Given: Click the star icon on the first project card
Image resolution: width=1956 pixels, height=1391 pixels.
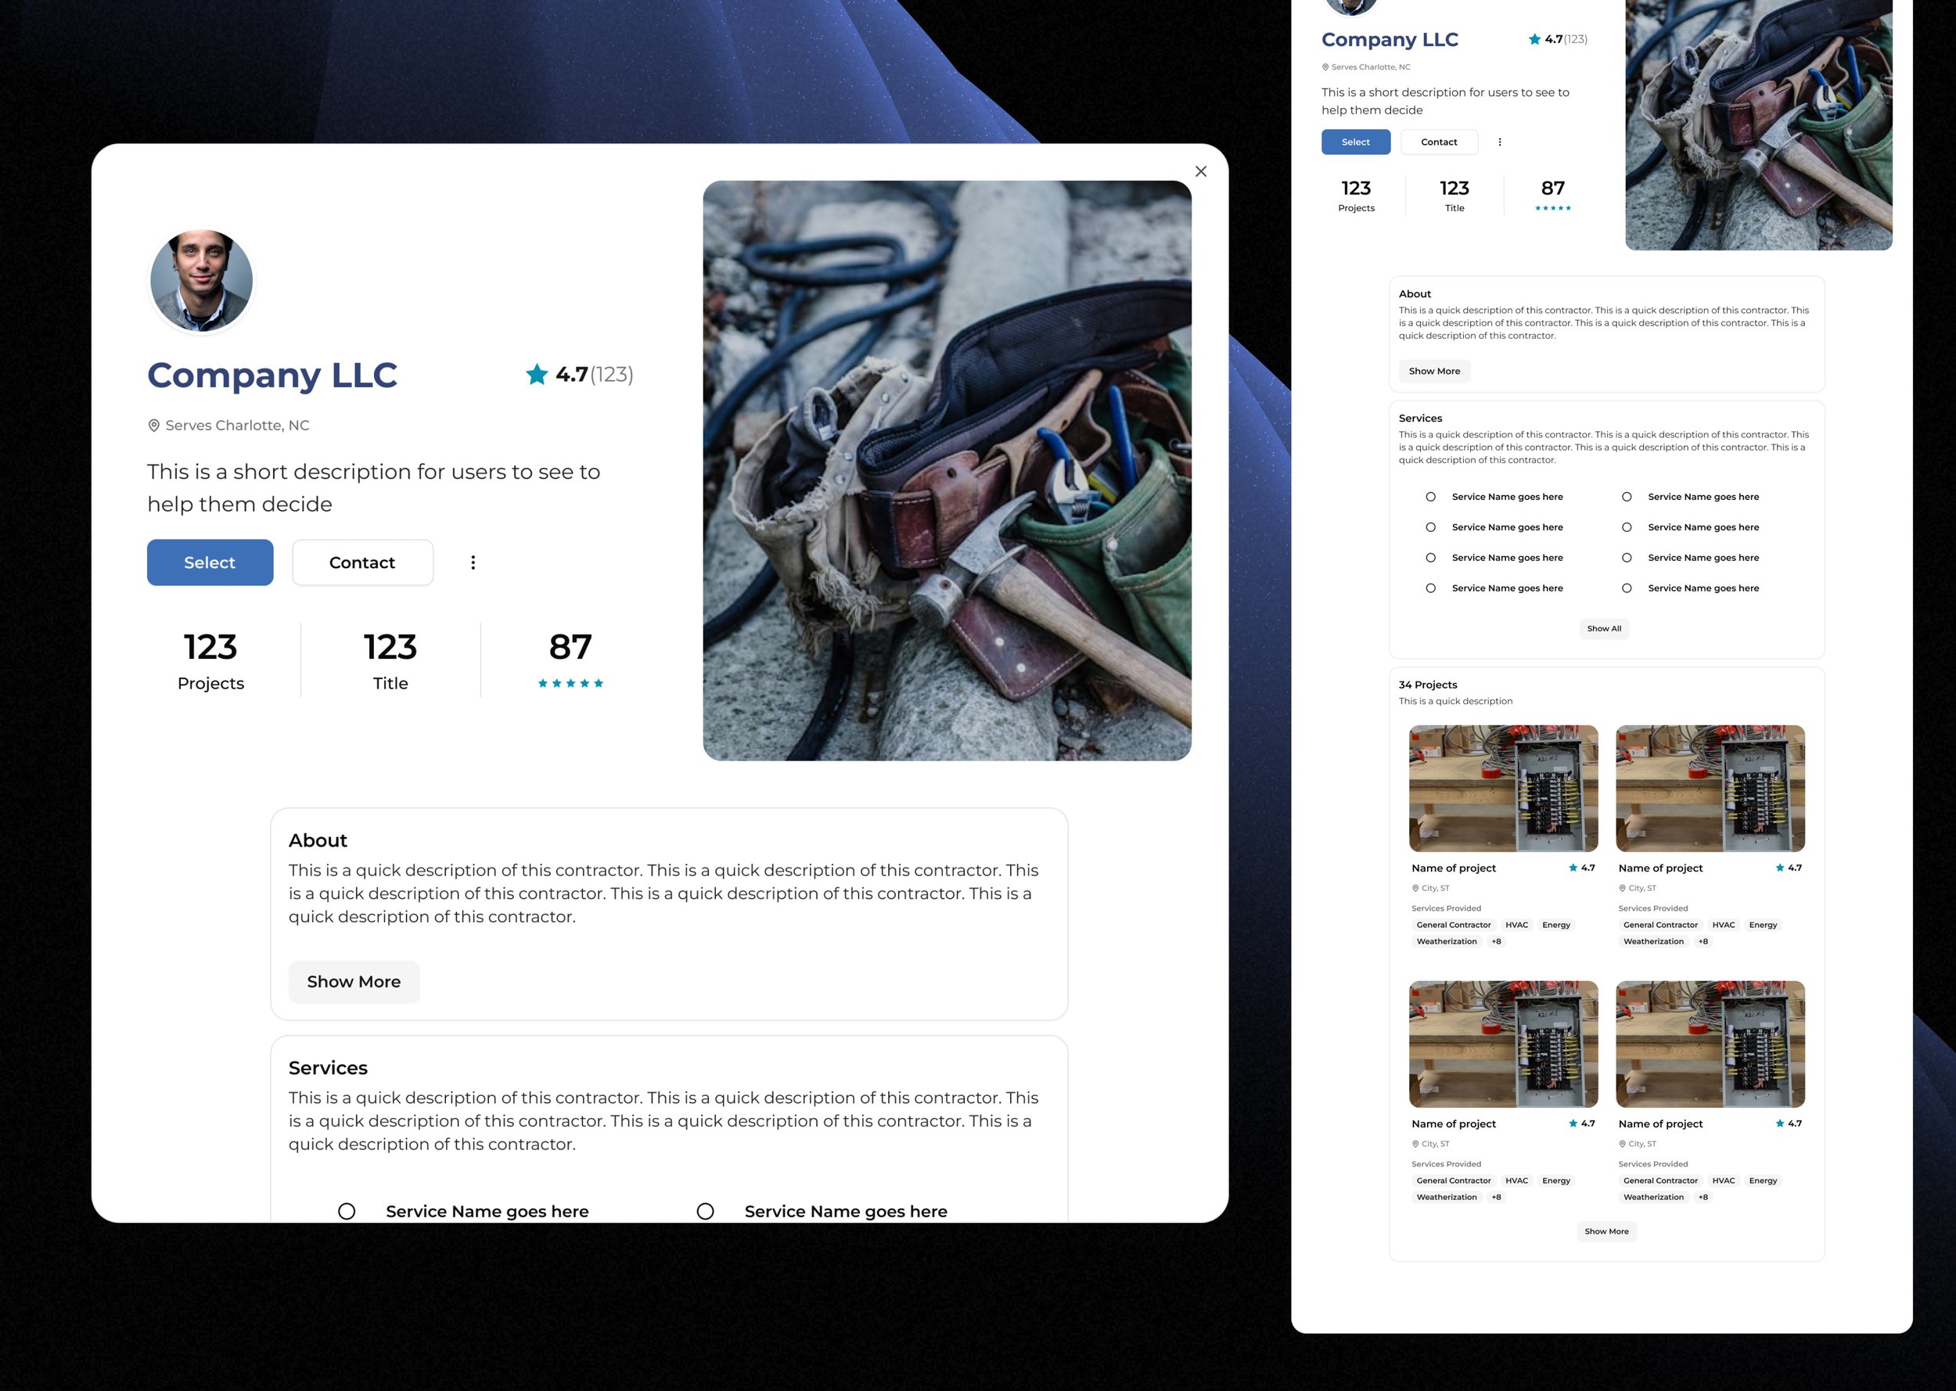Looking at the screenshot, I should coord(1573,868).
